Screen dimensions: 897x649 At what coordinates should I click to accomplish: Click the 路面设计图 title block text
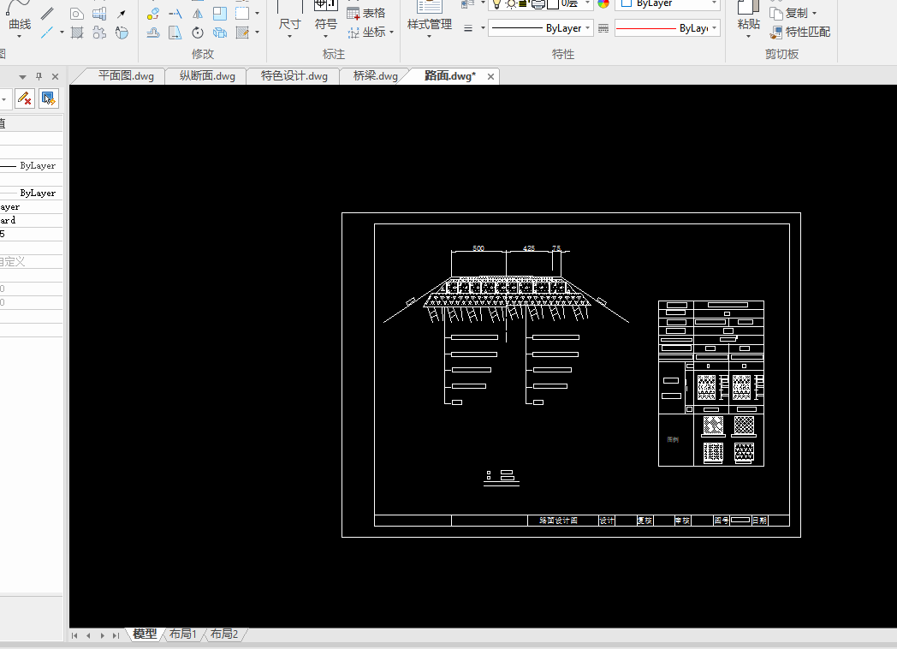pos(558,521)
